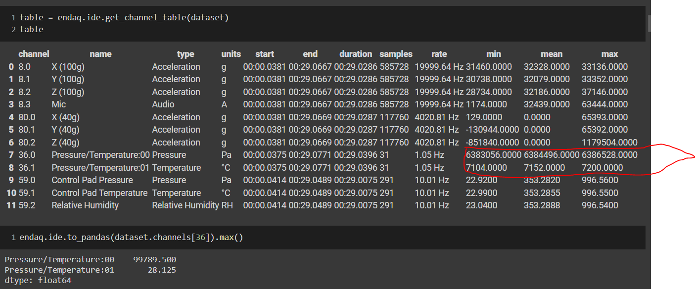Click the 'name' column header
This screenshot has width=695, height=289.
click(100, 53)
